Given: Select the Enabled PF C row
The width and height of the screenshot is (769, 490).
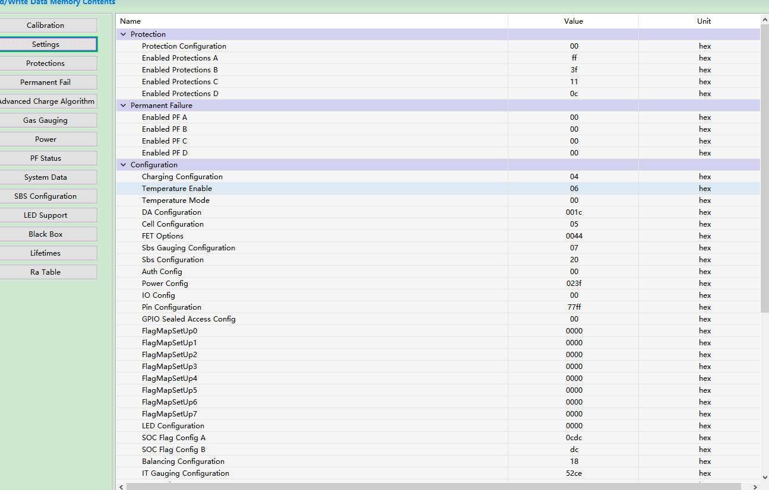Looking at the screenshot, I should pos(438,141).
